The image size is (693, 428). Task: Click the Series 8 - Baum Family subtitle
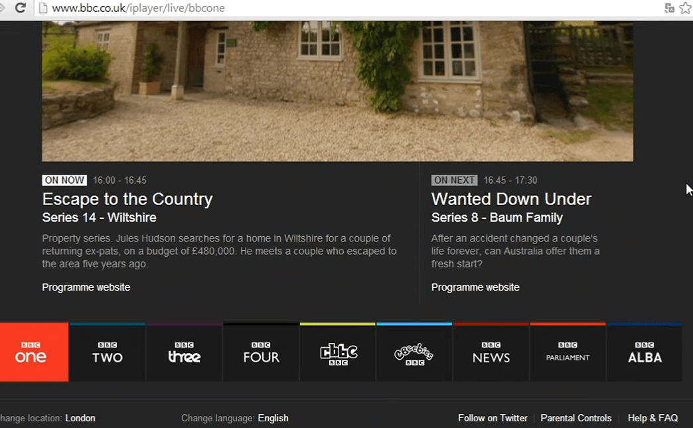point(497,218)
